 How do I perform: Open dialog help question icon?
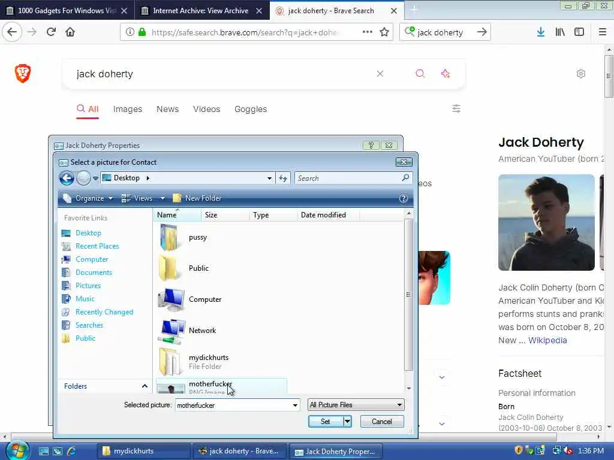point(403,198)
